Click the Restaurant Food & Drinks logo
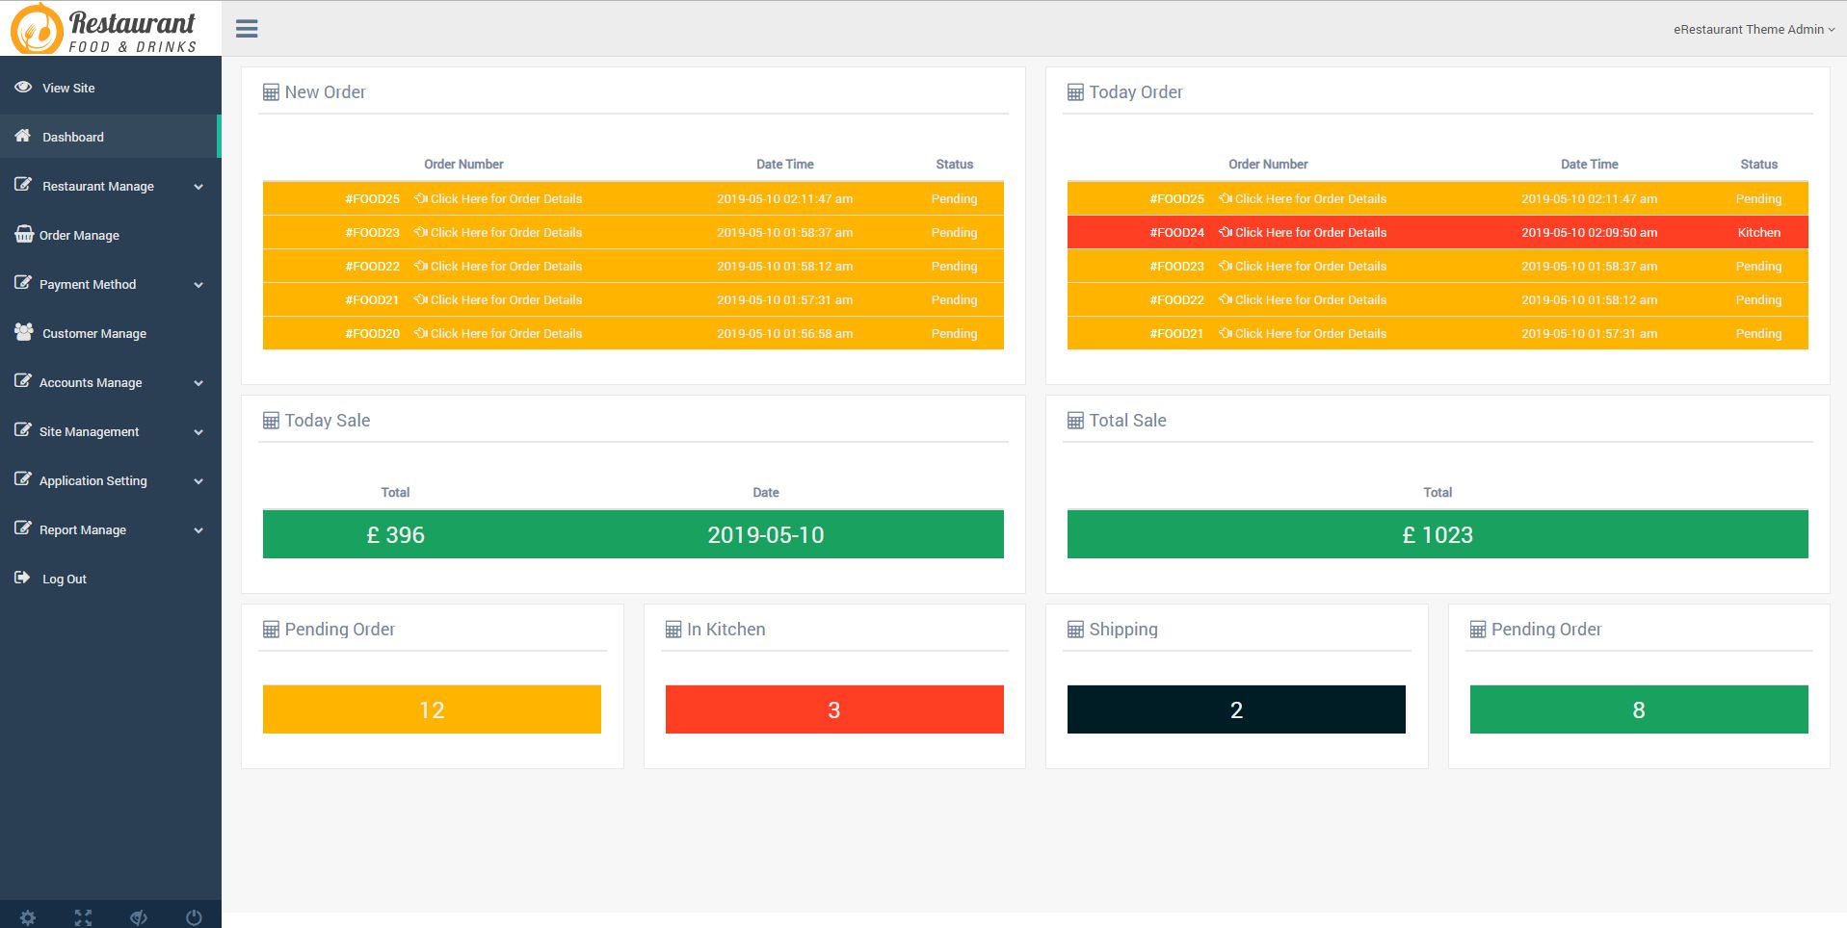Viewport: 1847px width, 928px height. pyautogui.click(x=104, y=29)
